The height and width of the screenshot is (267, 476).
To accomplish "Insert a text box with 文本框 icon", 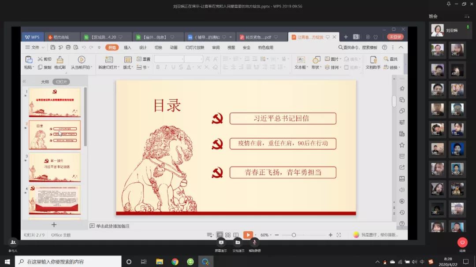I will 301,60.
